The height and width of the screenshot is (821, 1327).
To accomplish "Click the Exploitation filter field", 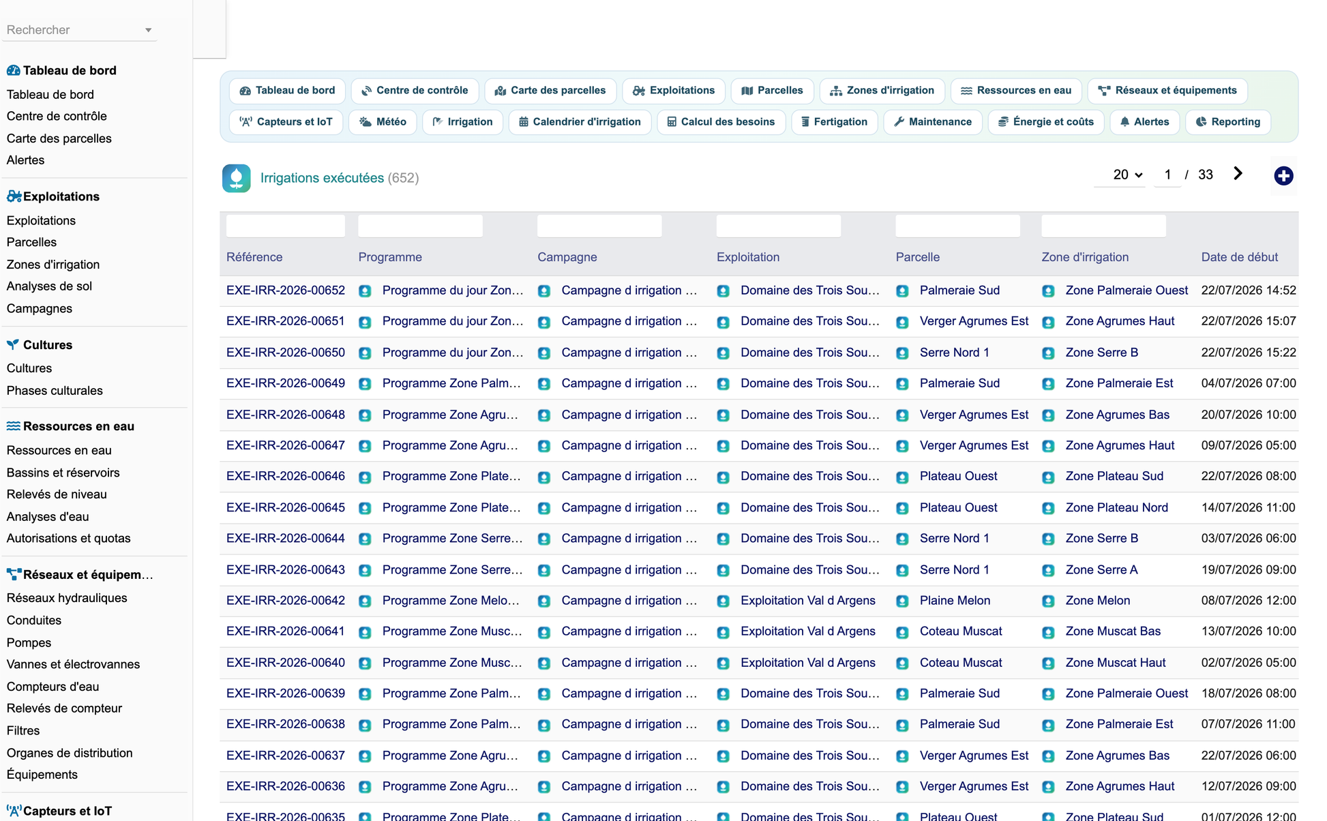I will coord(779,226).
